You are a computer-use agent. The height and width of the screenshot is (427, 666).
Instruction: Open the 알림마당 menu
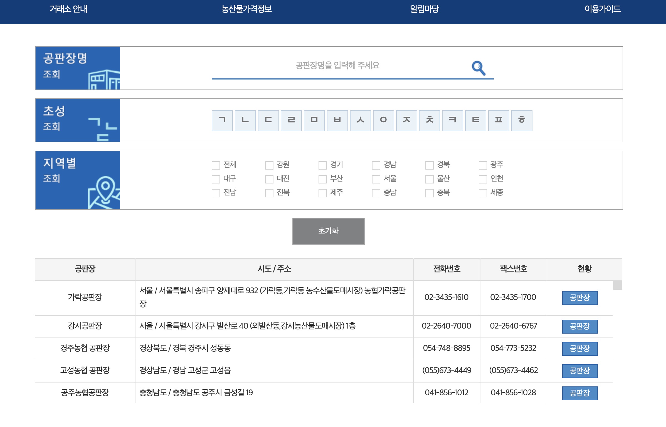[x=424, y=9]
